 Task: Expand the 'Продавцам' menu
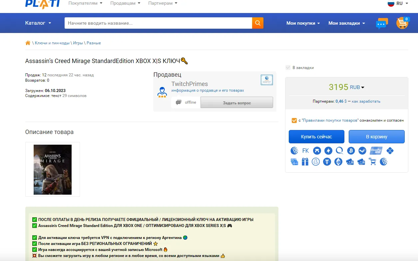coord(125,3)
